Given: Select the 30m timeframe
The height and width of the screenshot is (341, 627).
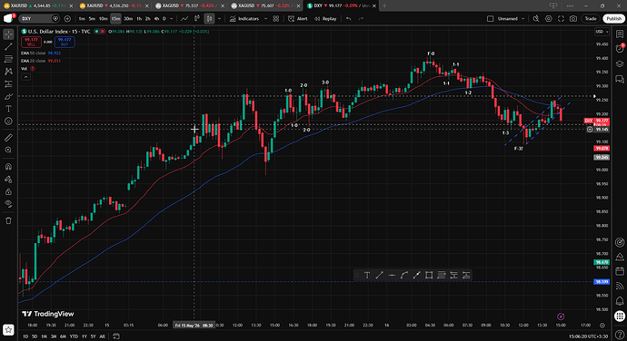Looking at the screenshot, I should (x=128, y=19).
